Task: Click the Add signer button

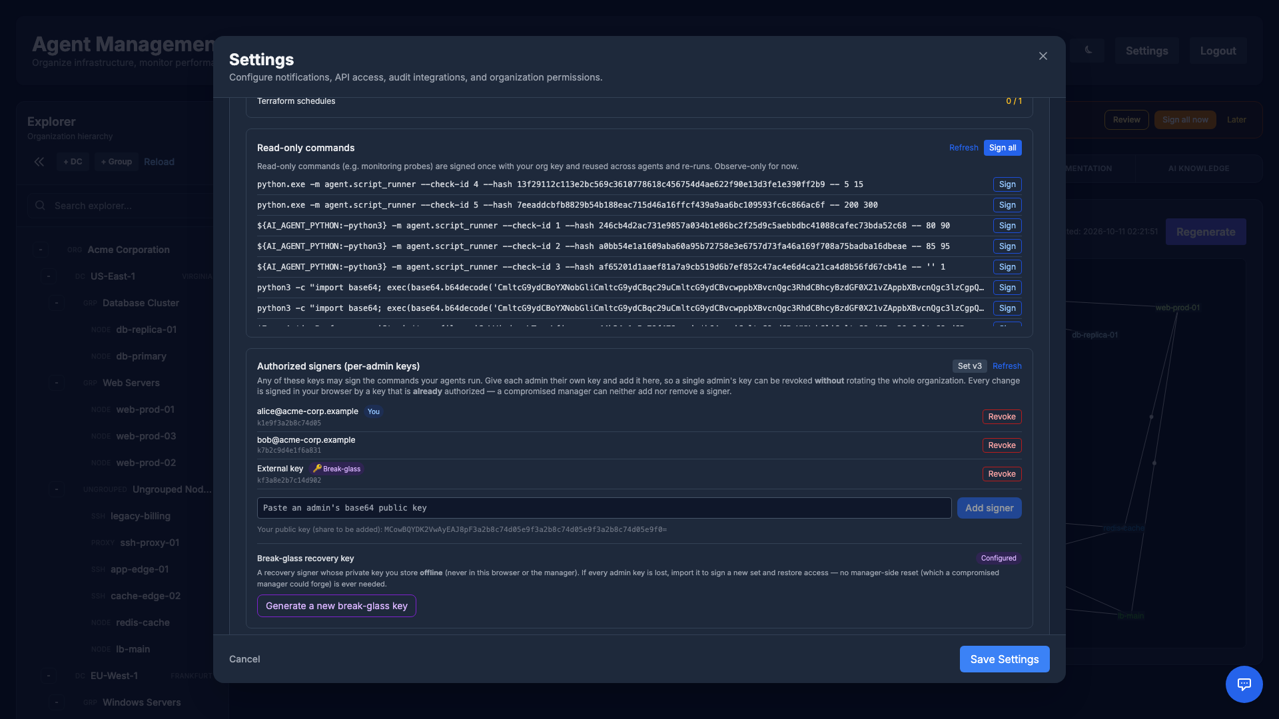Action: [989, 508]
